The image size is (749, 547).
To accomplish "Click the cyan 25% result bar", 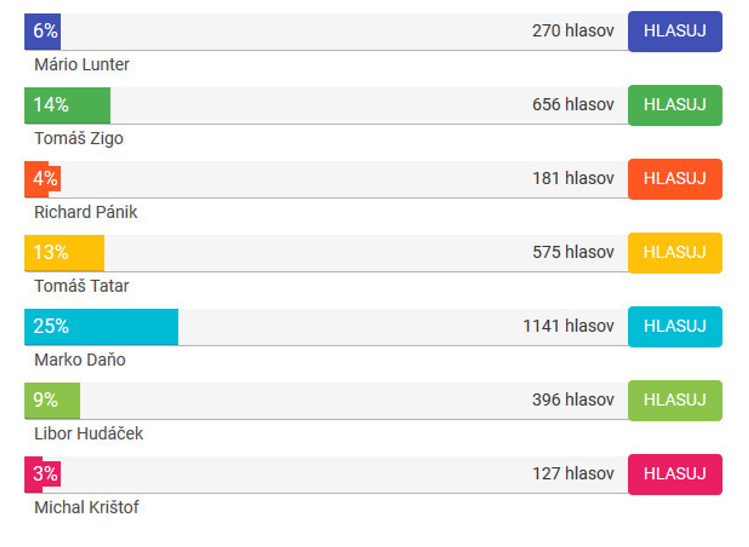I will pos(101,327).
